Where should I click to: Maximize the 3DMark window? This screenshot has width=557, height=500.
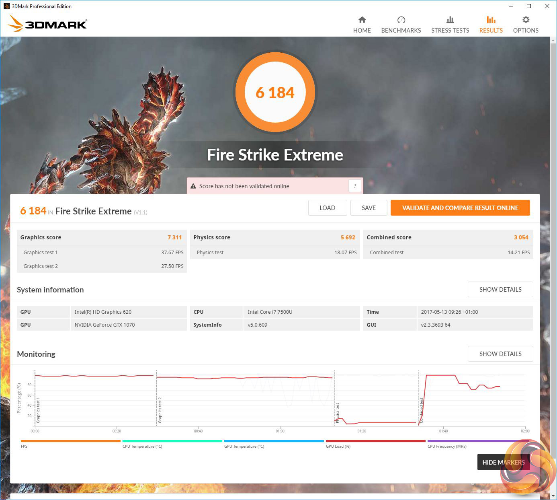[529, 6]
